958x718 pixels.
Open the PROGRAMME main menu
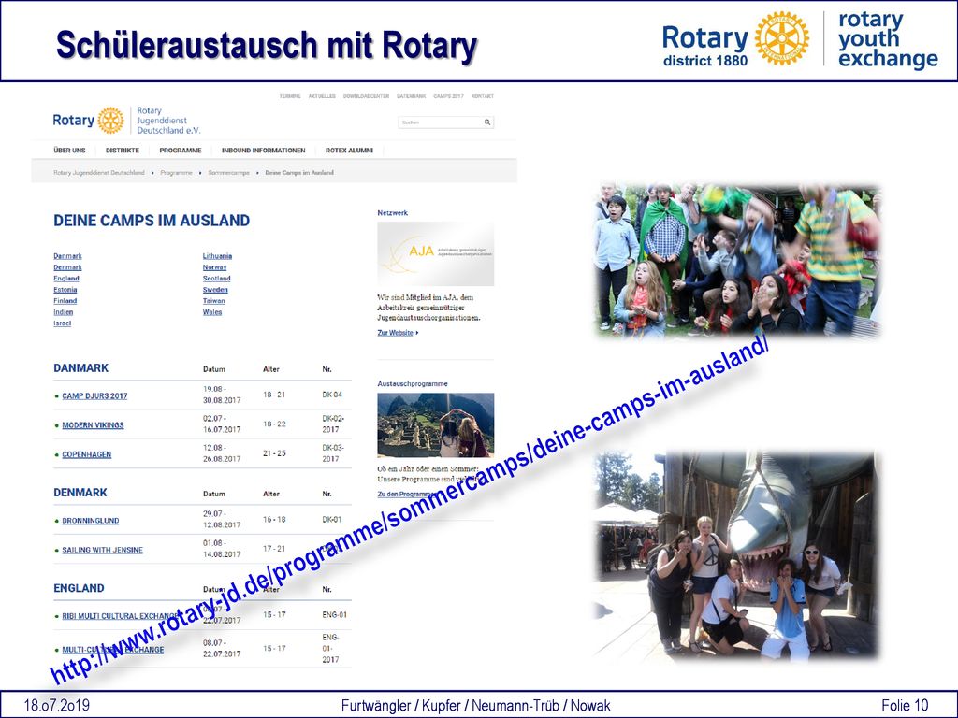(x=181, y=151)
